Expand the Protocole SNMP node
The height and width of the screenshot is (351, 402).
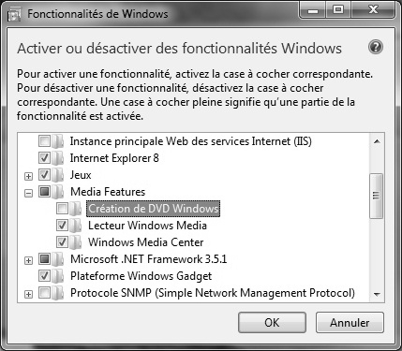[28, 294]
